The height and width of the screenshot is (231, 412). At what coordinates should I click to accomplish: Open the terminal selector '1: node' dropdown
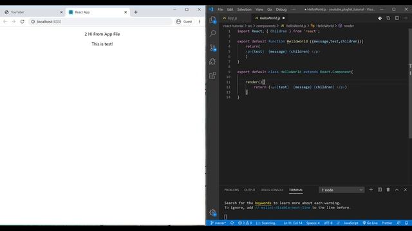[342, 190]
